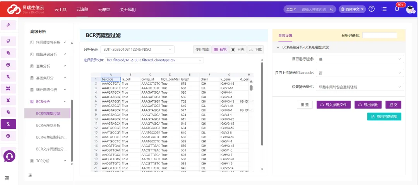Select the v_gene column header cell
418x185 pixels.
pos(229,79)
